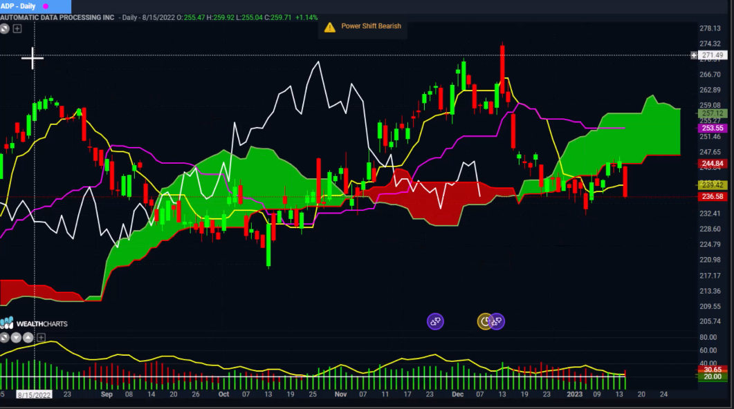Click the purple thumbs rating marker near Dec 13
Image resolution: width=734 pixels, height=409 pixels.
(497, 321)
